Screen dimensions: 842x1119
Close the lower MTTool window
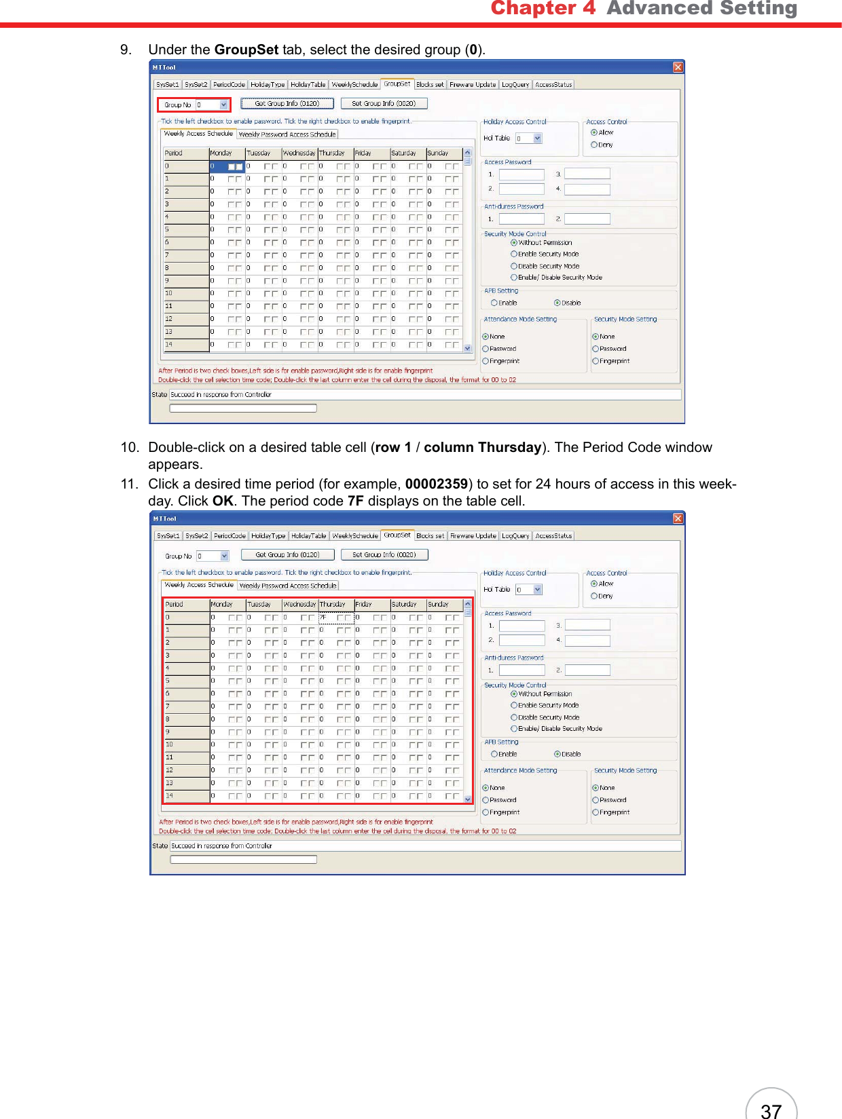[678, 518]
